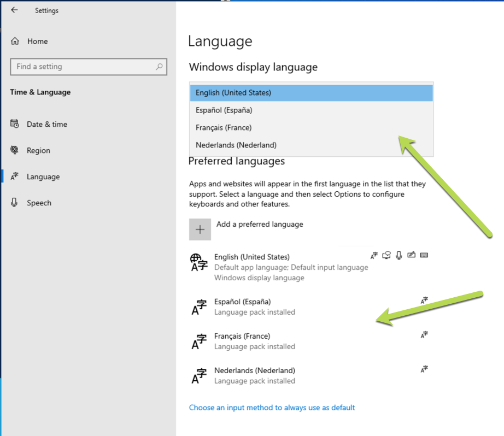504x436 pixels.
Task: Click the plus button to add language
Action: [200, 229]
